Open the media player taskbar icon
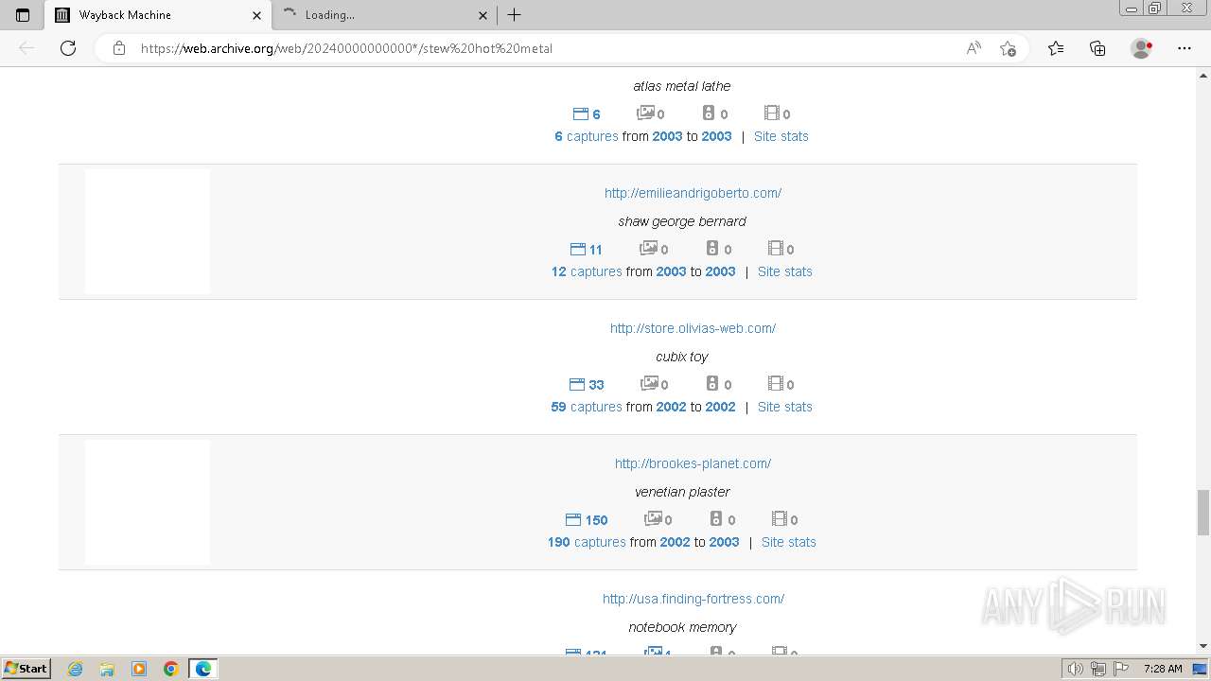 pyautogui.click(x=139, y=669)
